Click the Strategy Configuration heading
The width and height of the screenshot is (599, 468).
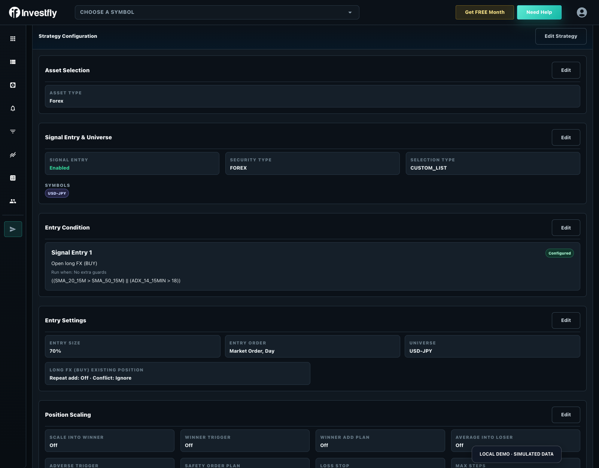68,36
